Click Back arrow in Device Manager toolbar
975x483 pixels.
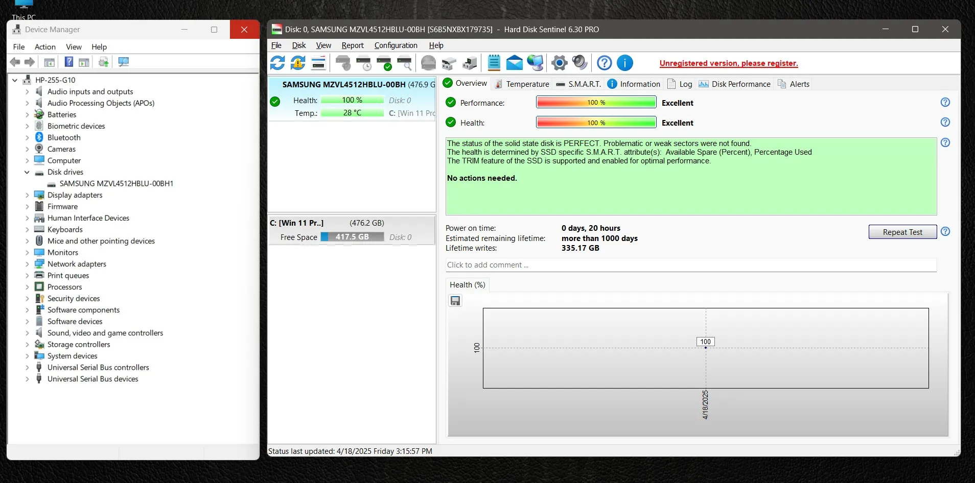15,62
